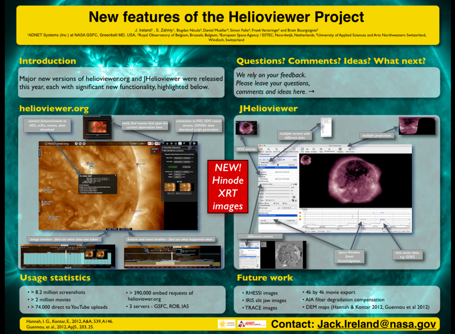Click the SDO Cut-out toolbar icon

coord(350,149)
